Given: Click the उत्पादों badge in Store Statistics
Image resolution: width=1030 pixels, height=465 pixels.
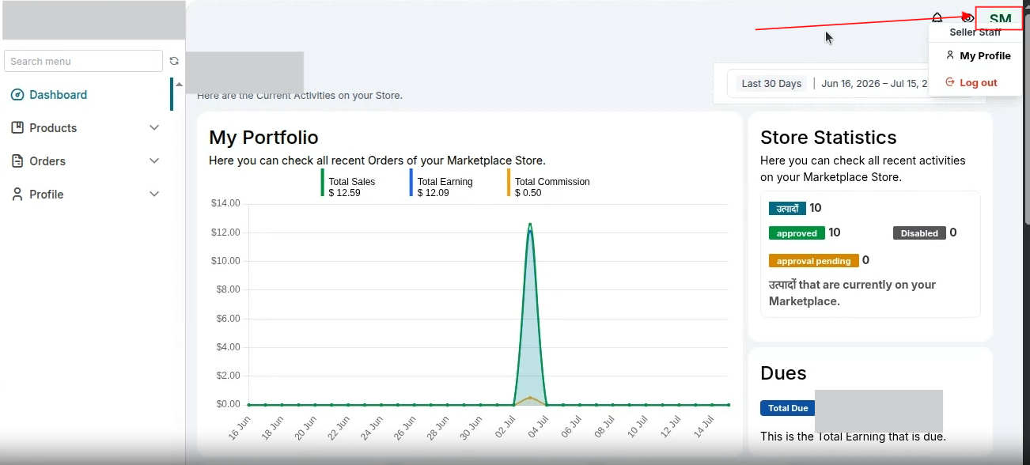Looking at the screenshot, I should pyautogui.click(x=787, y=209).
